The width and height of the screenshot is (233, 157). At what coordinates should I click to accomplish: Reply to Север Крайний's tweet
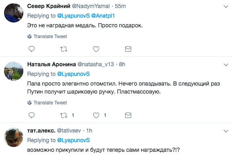31,49
